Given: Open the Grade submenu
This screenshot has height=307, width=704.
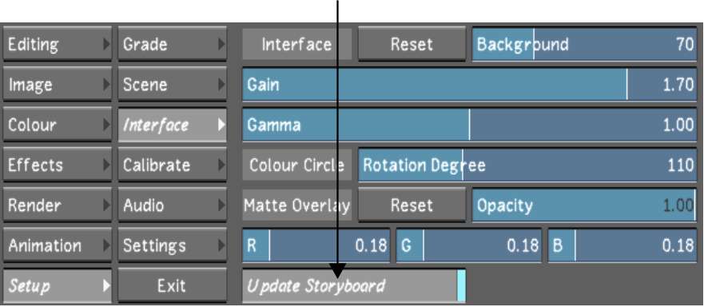Looking at the screenshot, I should (x=173, y=44).
